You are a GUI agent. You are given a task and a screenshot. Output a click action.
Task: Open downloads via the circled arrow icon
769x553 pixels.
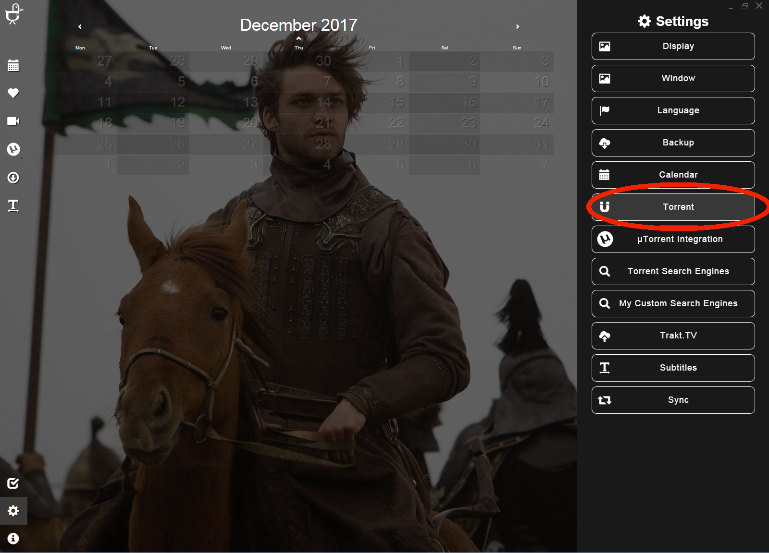(x=13, y=178)
